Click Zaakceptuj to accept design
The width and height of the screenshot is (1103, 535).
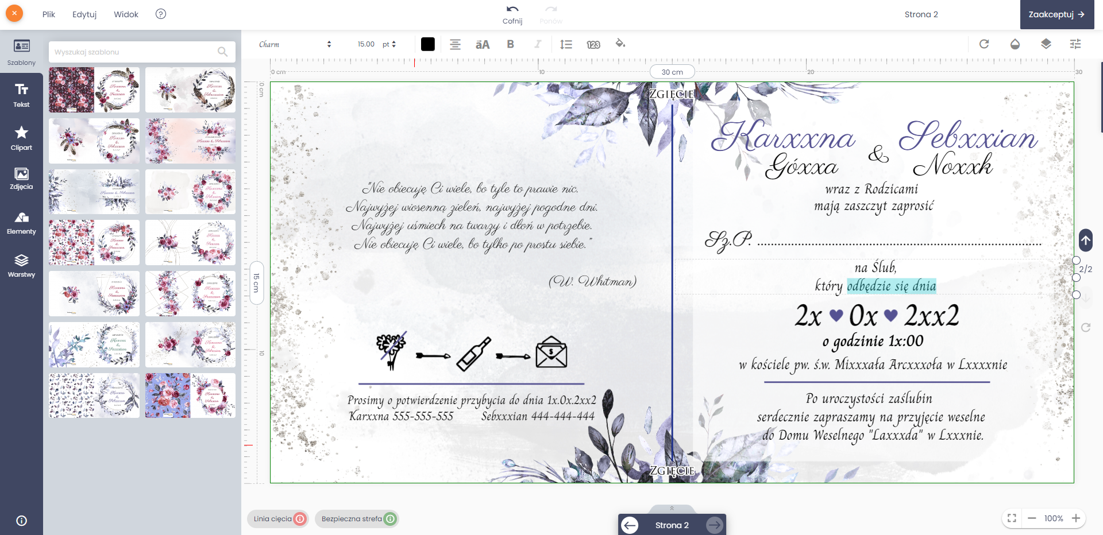(1057, 14)
